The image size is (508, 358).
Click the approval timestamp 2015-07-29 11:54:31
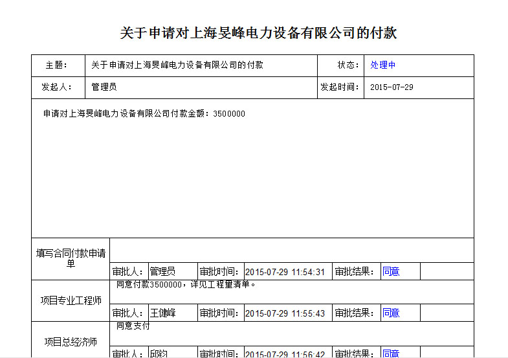(285, 272)
